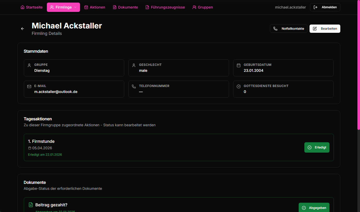Go to the Gruppen page

coord(205,7)
